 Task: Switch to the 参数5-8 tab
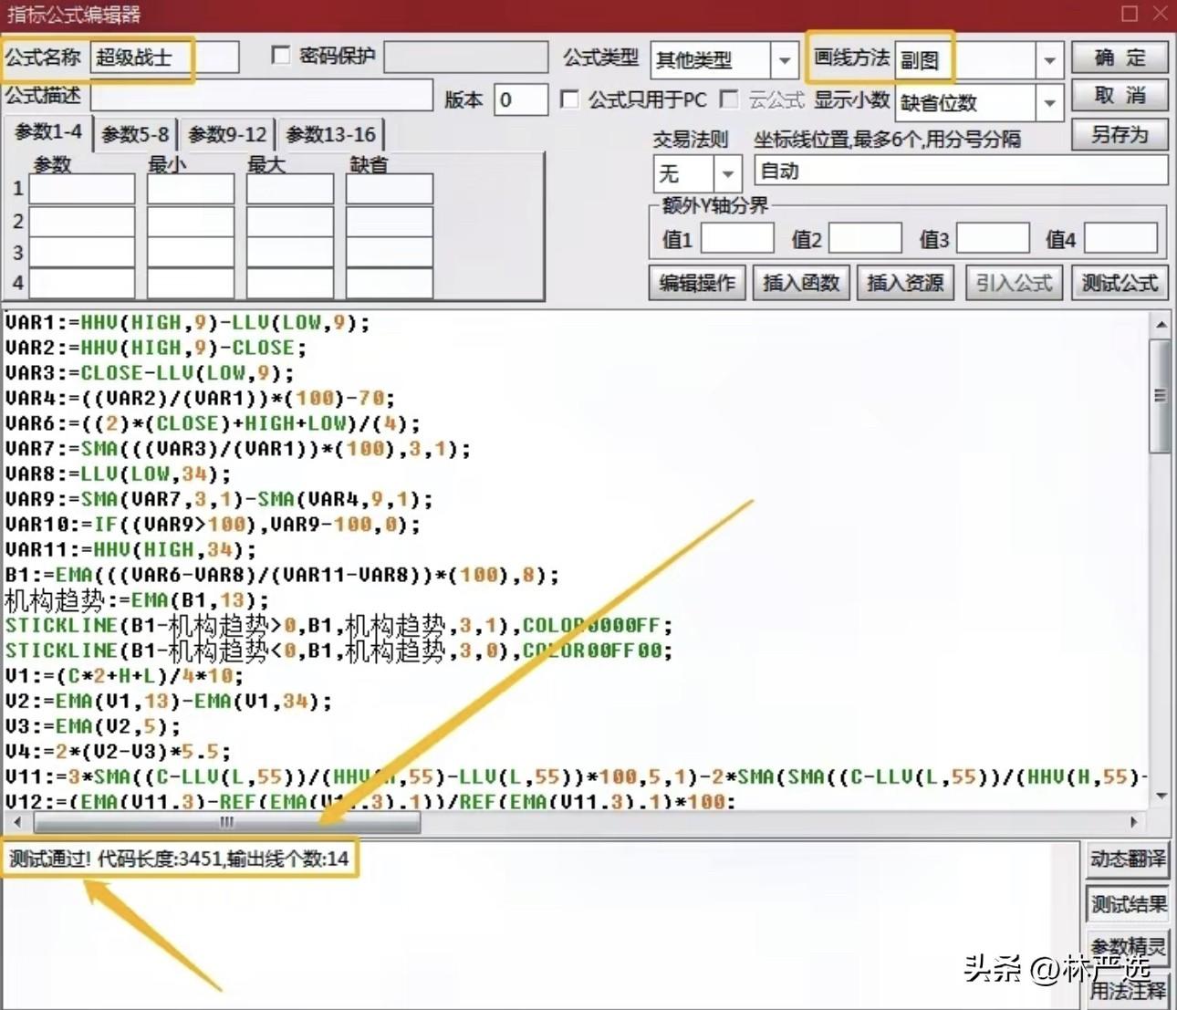coord(135,135)
